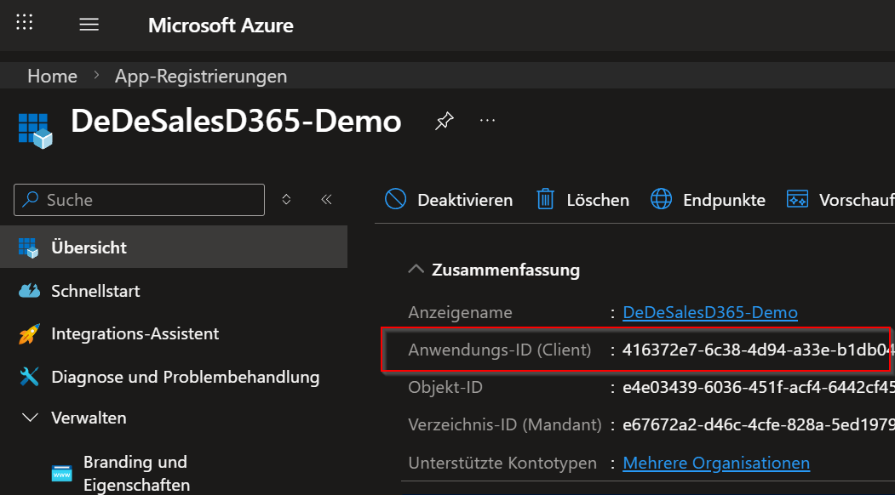Open the hamburger portal menu
This screenshot has width=895, height=495.
click(89, 25)
